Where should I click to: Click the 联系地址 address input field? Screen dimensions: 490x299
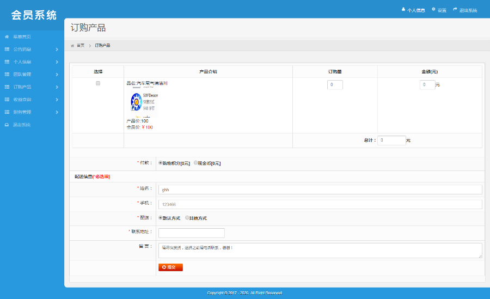coord(191,233)
